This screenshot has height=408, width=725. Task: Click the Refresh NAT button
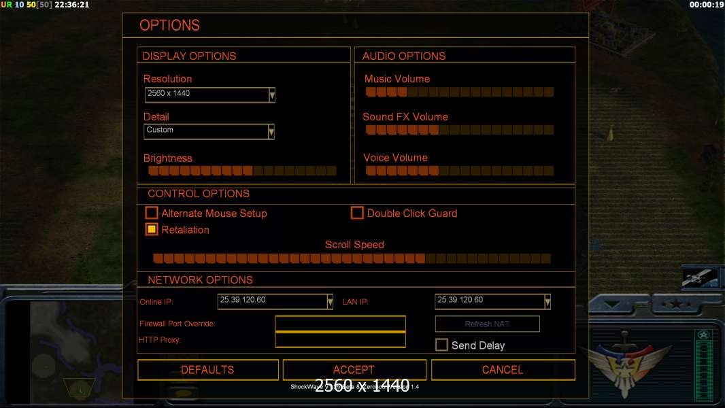pyautogui.click(x=488, y=324)
